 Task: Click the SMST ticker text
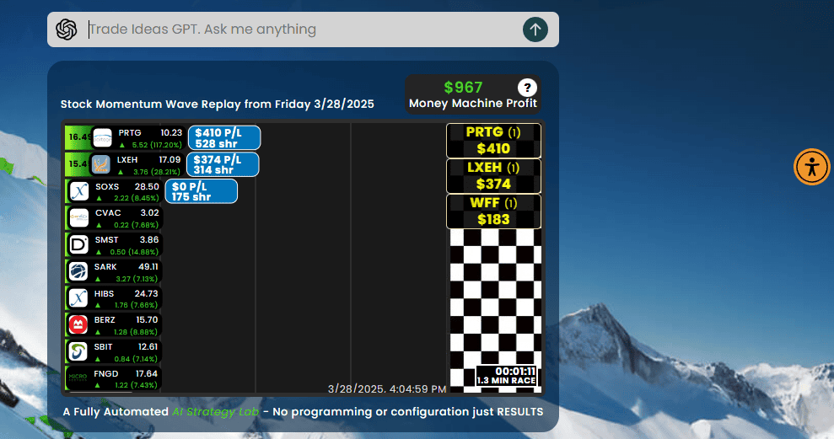point(106,239)
